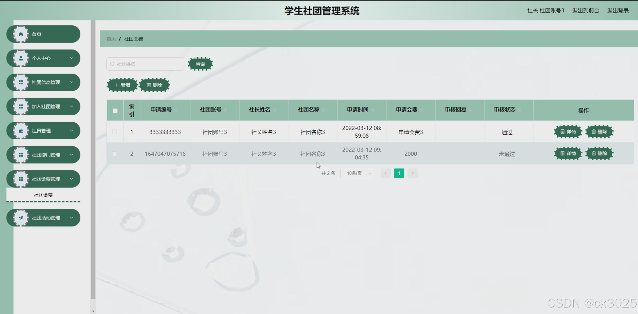This screenshot has width=638, height=314.
Task: Sort by 申请编号 column sort arrows
Action: [176, 110]
